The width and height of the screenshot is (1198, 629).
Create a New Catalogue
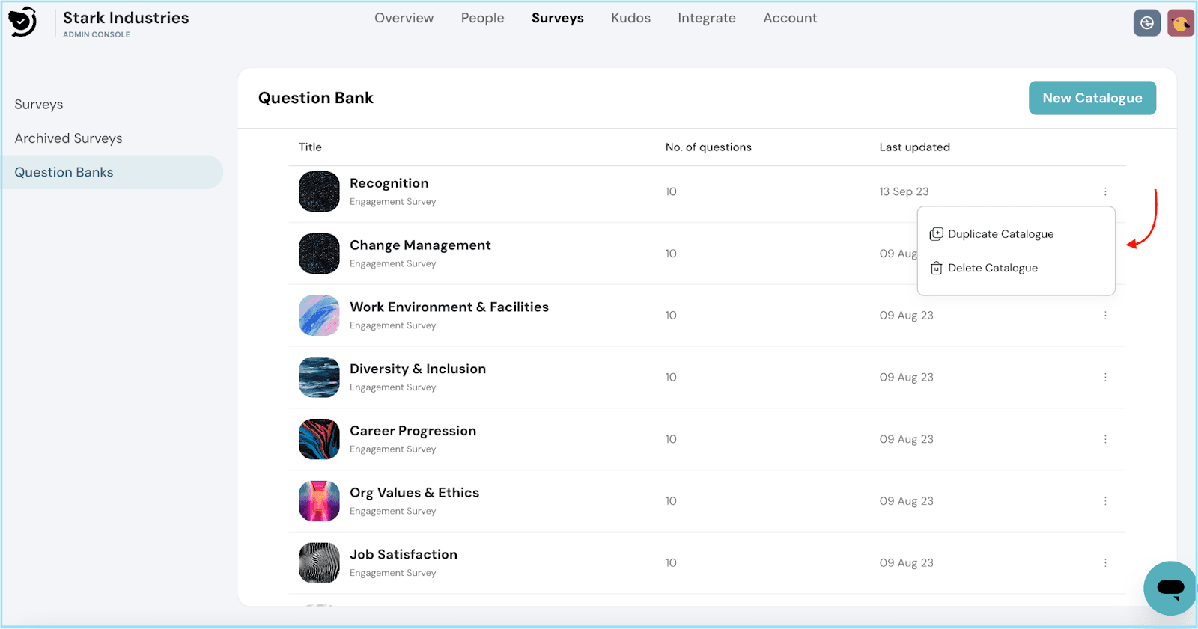click(x=1092, y=98)
